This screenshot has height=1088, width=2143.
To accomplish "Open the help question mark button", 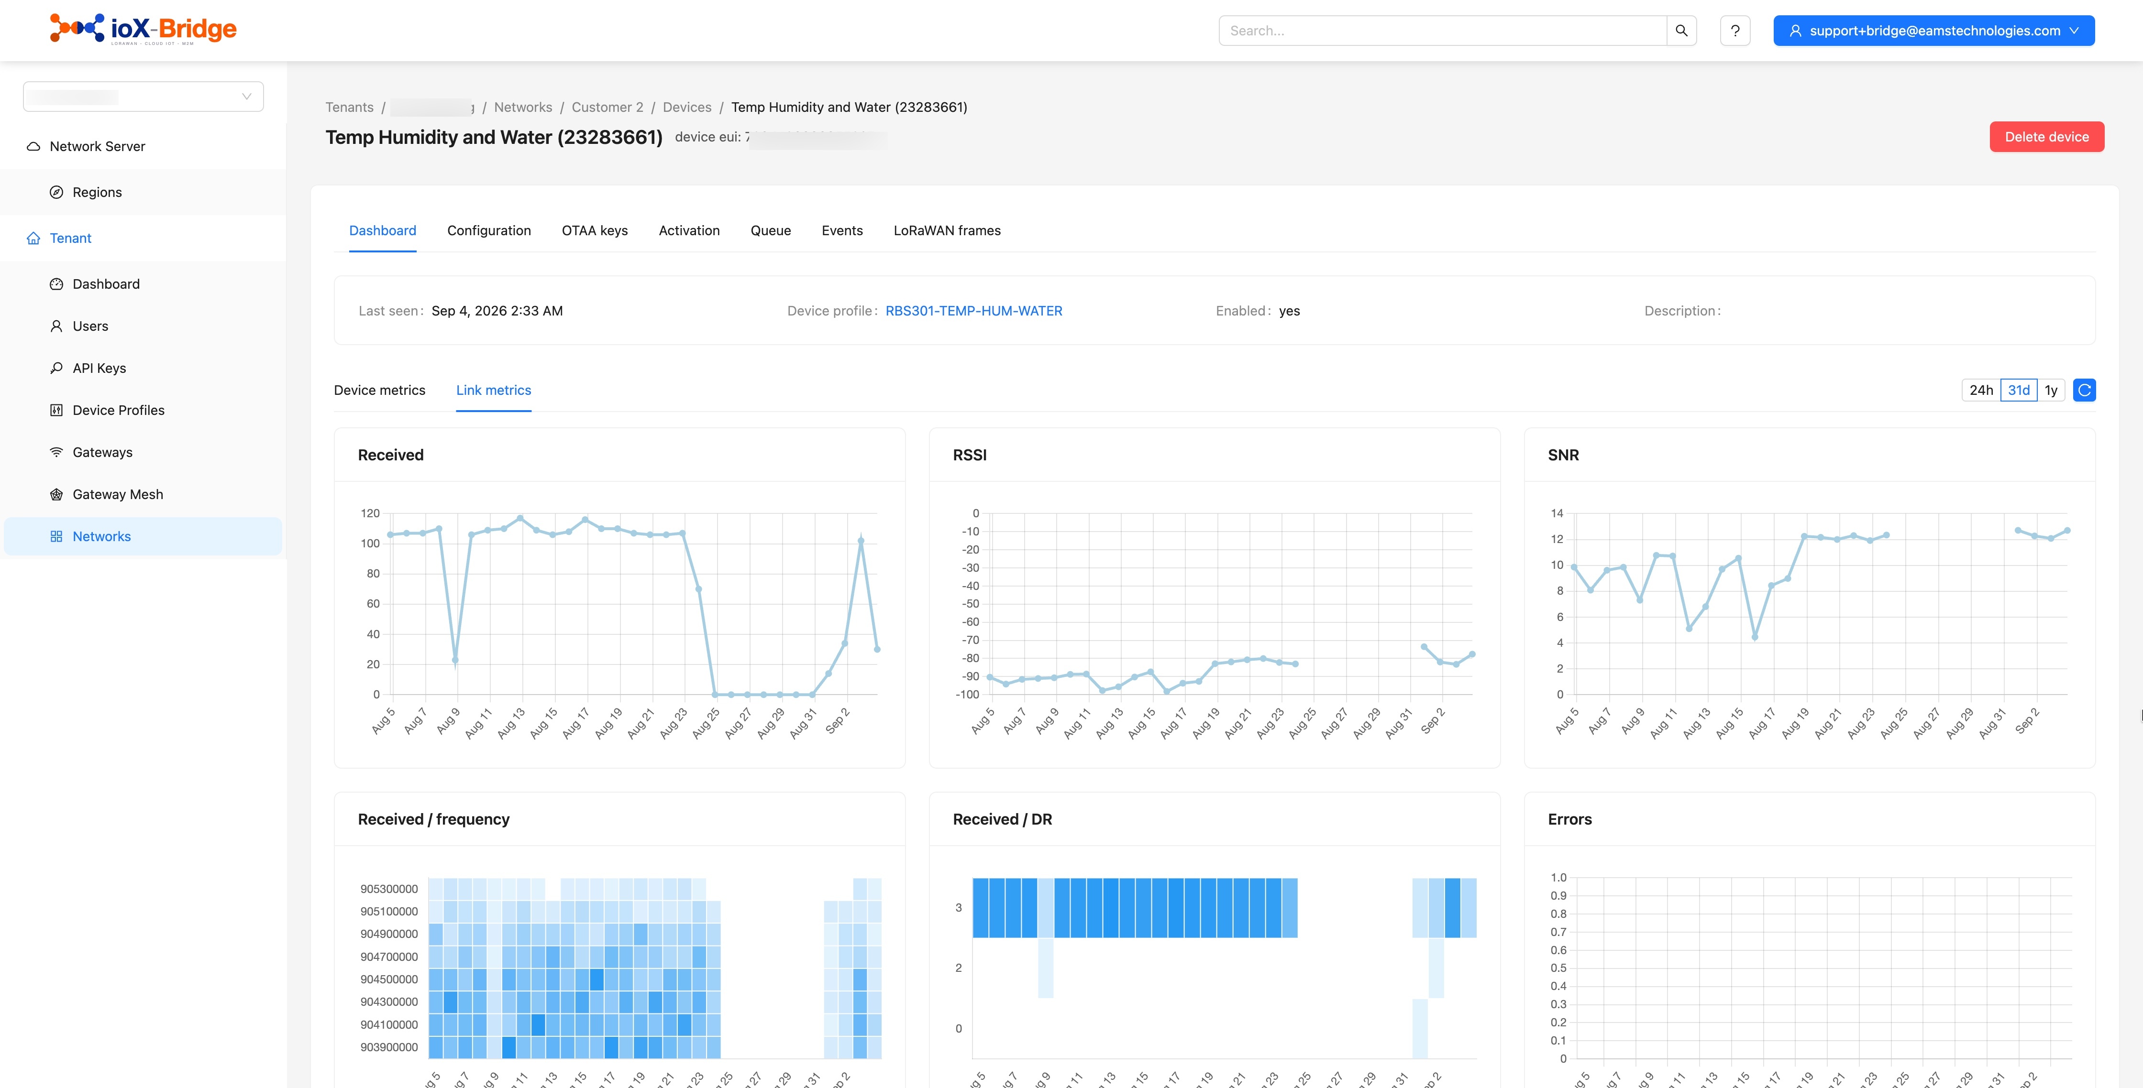I will pos(1734,31).
